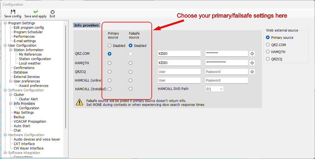315x159 pixels.
Task: Collapse the Info Providers tree node
Action: click(x=11, y=103)
